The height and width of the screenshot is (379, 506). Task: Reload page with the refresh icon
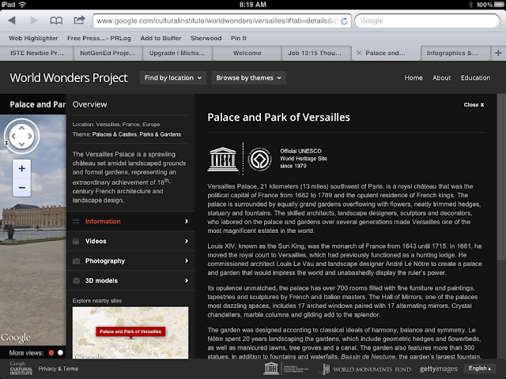(344, 21)
